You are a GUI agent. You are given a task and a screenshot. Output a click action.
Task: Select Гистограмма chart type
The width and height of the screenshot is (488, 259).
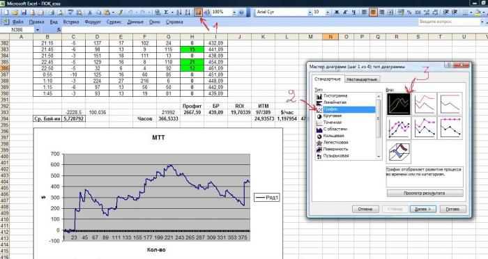pos(335,96)
